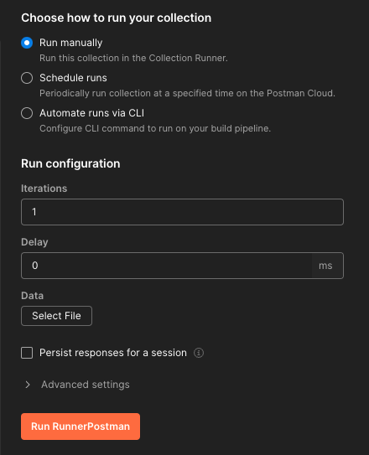
Task: Focus the Iterations input field
Action: (182, 212)
